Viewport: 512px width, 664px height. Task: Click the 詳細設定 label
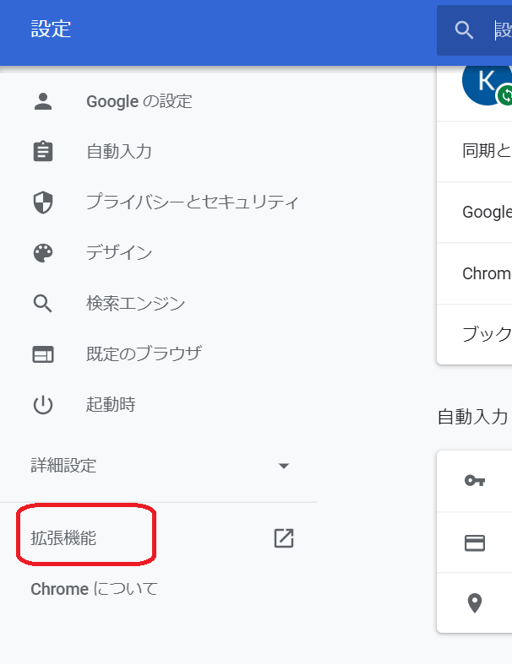pos(63,466)
